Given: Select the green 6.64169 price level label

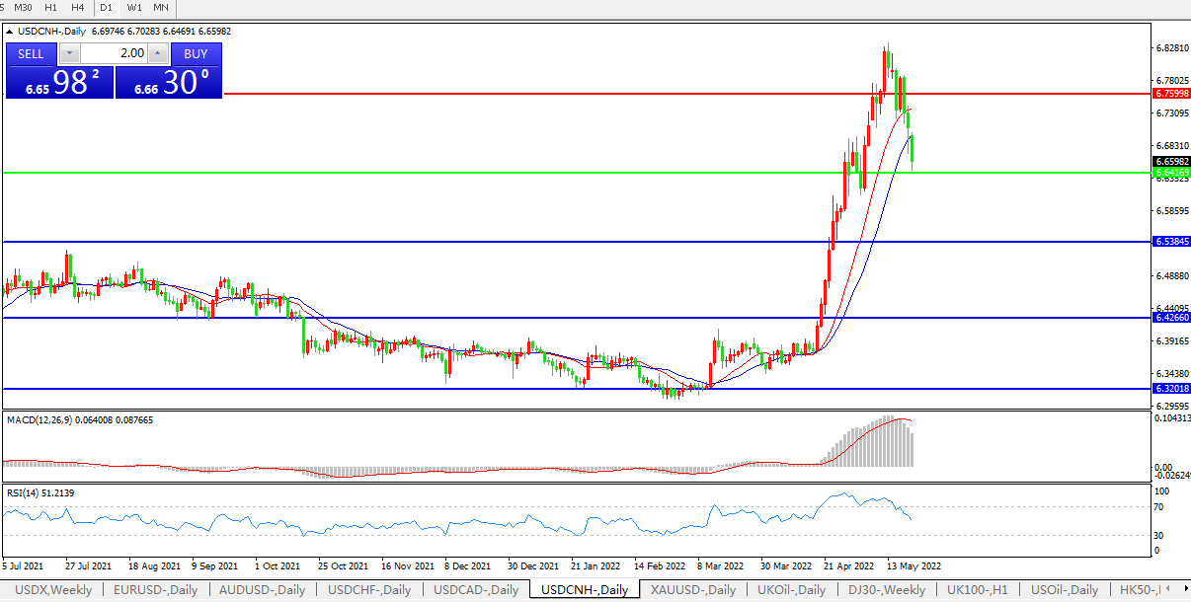Looking at the screenshot, I should coord(1171,173).
